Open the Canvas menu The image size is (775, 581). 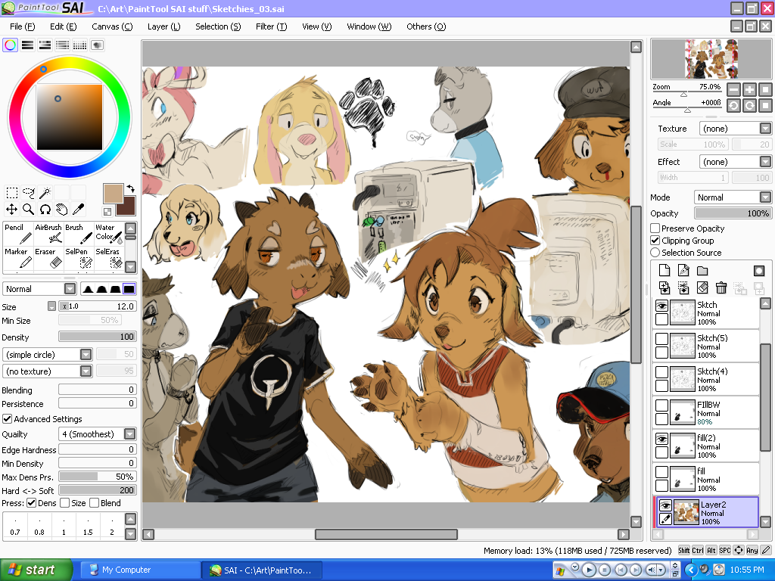pyautogui.click(x=112, y=26)
